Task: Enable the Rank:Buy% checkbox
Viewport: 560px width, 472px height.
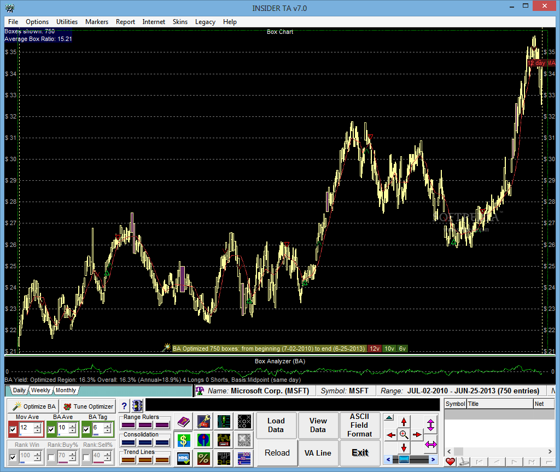Action: click(51, 457)
